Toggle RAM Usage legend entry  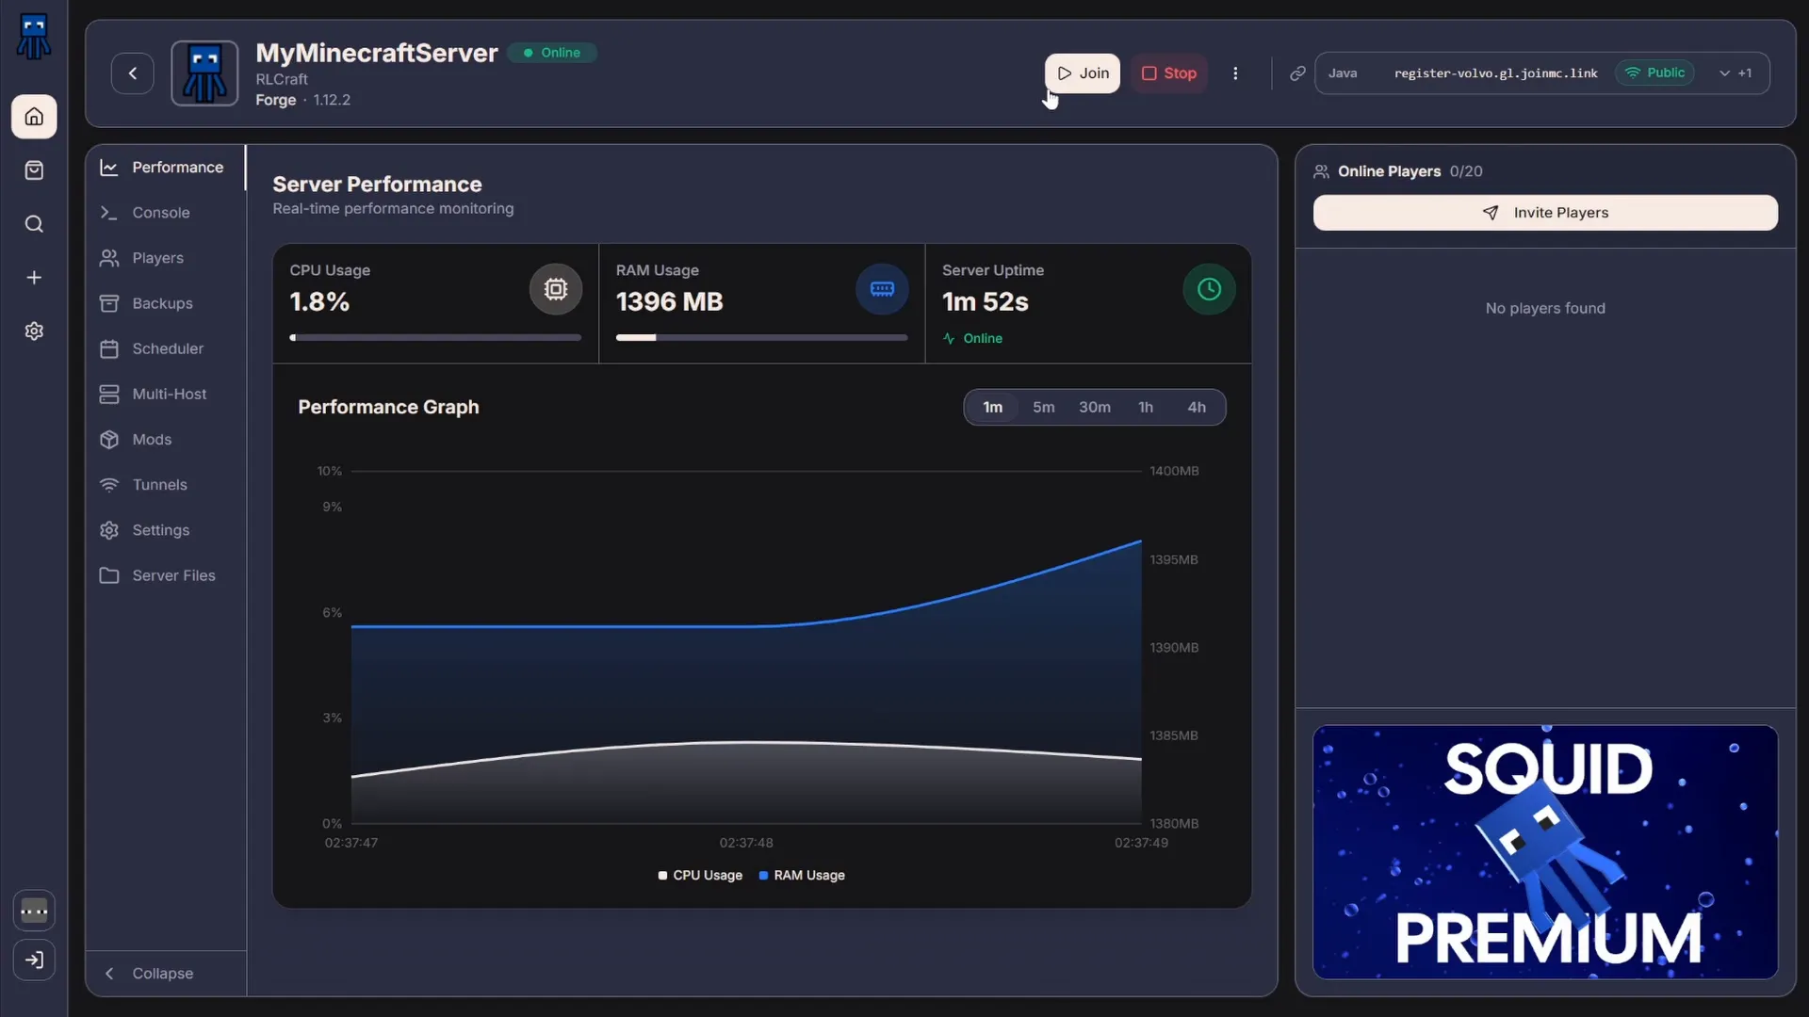[x=802, y=876]
